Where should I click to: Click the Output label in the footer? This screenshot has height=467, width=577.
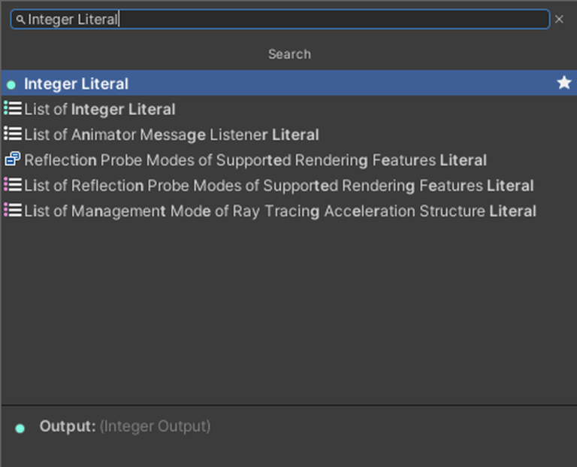(x=68, y=426)
